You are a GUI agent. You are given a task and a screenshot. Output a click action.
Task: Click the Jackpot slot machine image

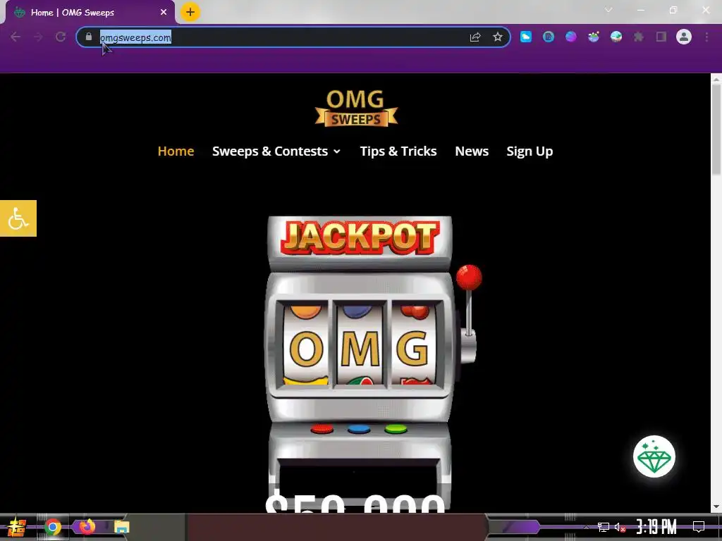point(372,363)
